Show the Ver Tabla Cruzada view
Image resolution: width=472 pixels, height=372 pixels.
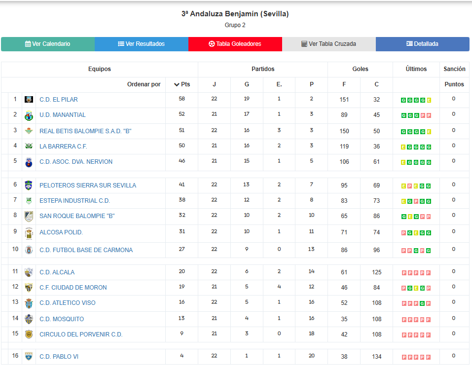[x=328, y=44]
